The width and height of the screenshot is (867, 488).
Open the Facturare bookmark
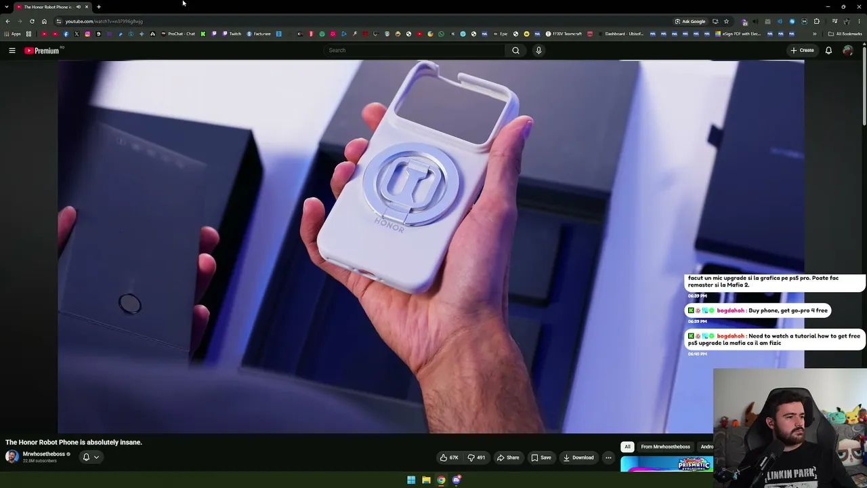click(x=259, y=34)
